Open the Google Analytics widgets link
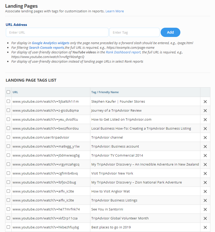 click(51, 43)
